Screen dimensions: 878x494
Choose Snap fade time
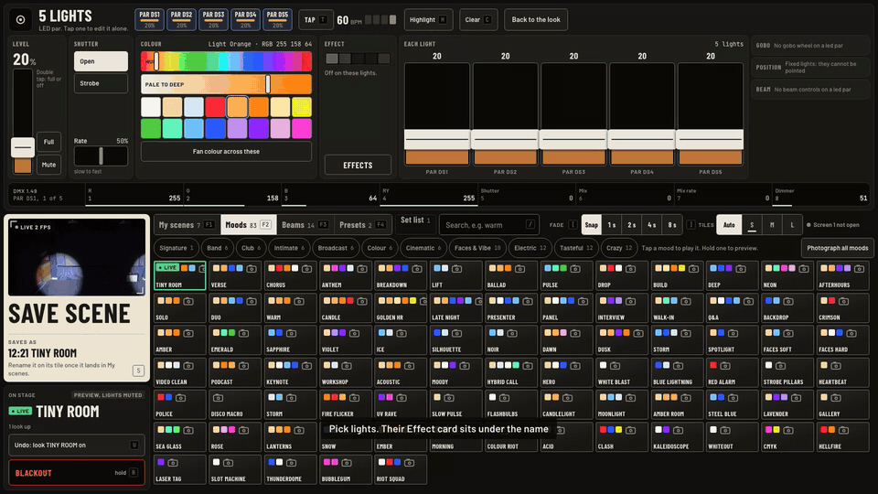592,225
